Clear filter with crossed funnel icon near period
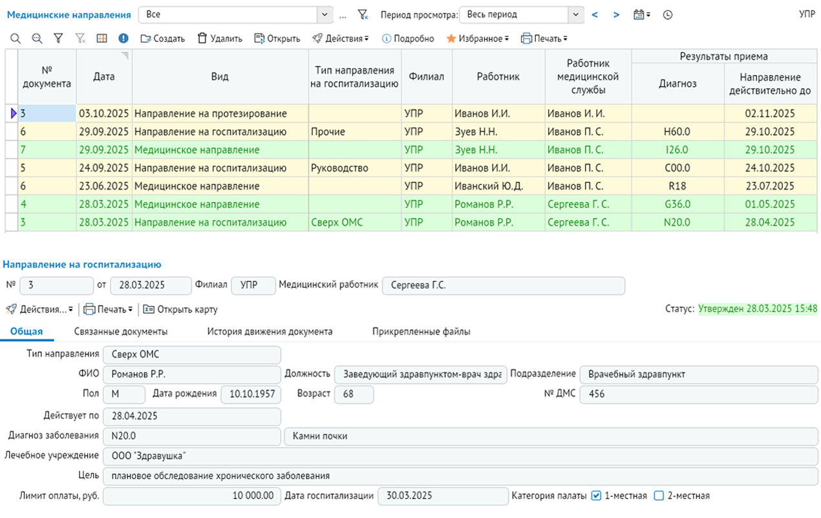The width and height of the screenshot is (821, 518). pyautogui.click(x=363, y=14)
